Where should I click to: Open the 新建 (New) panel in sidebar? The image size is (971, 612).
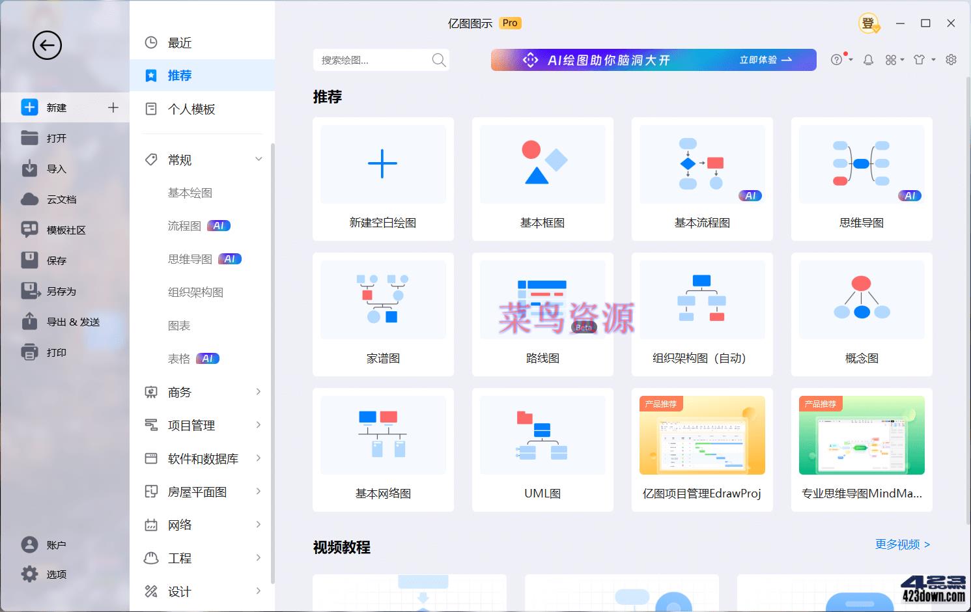[x=55, y=107]
